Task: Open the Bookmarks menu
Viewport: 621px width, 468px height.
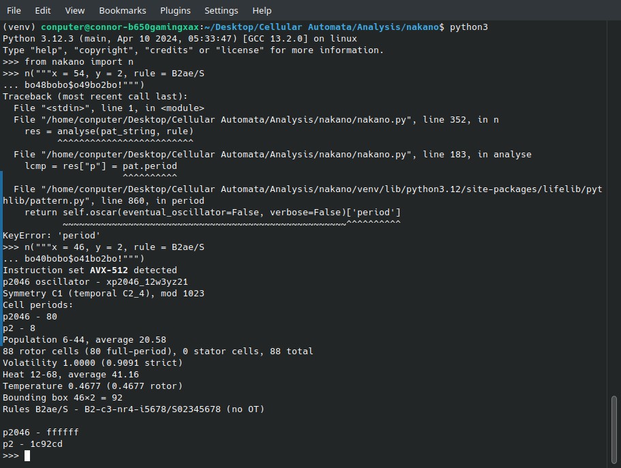Action: (x=123, y=11)
